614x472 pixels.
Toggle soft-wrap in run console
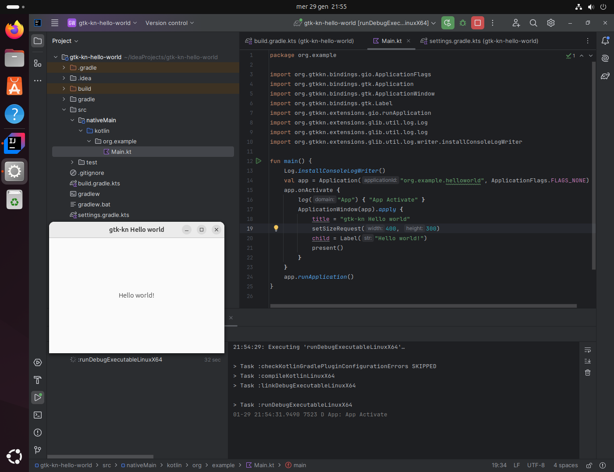[x=588, y=350]
